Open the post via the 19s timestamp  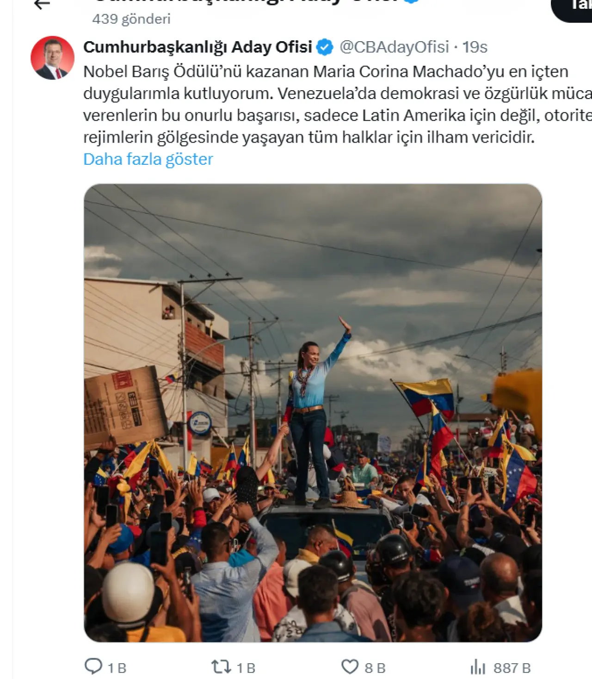pyautogui.click(x=475, y=47)
